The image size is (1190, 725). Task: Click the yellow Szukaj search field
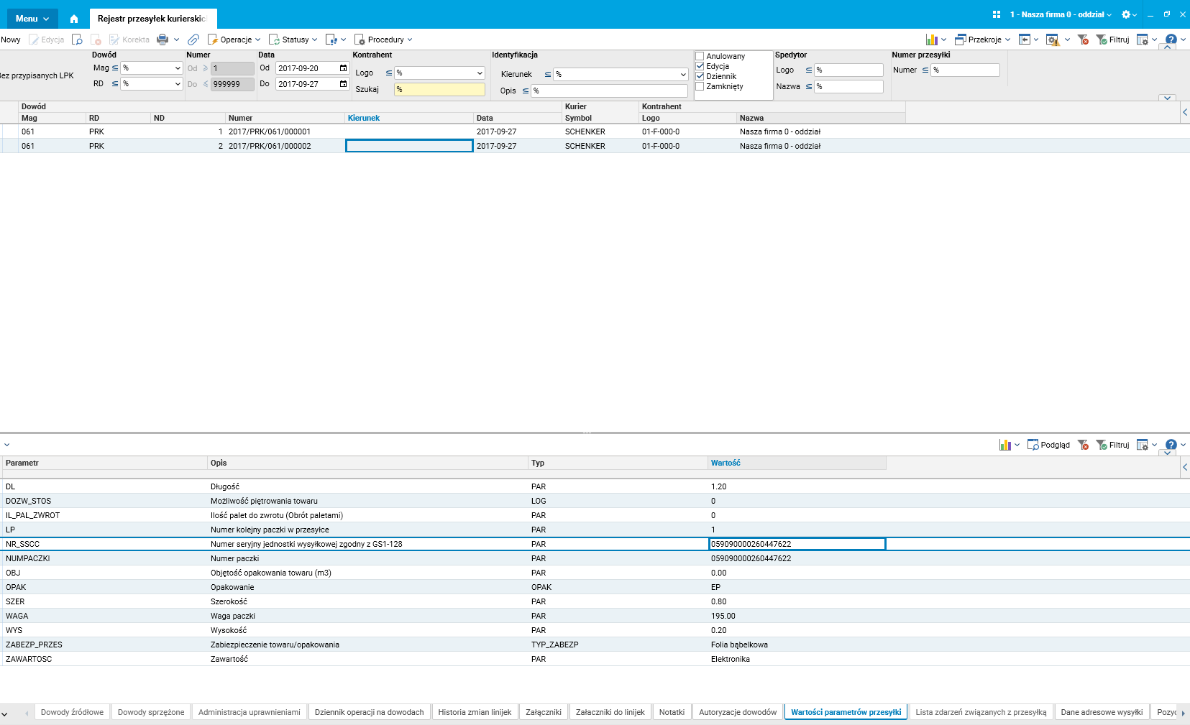tap(439, 90)
